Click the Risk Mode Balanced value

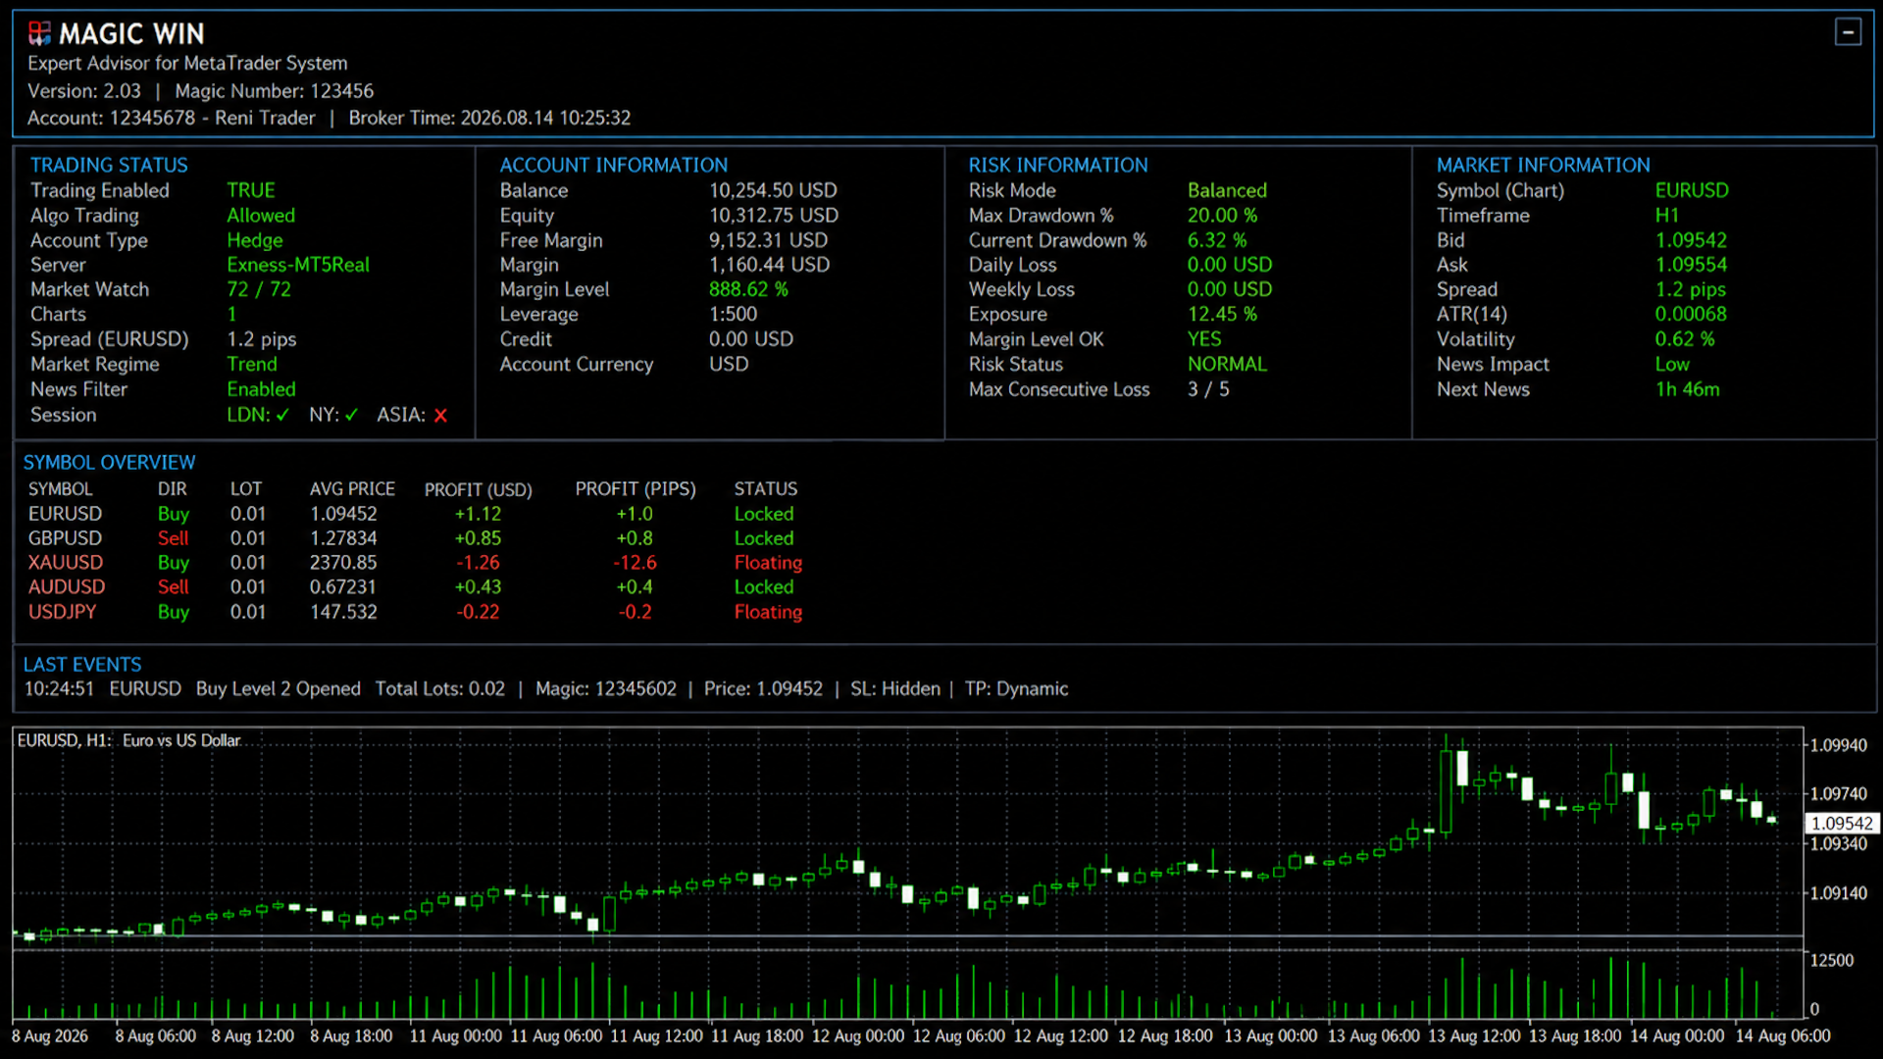point(1227,190)
